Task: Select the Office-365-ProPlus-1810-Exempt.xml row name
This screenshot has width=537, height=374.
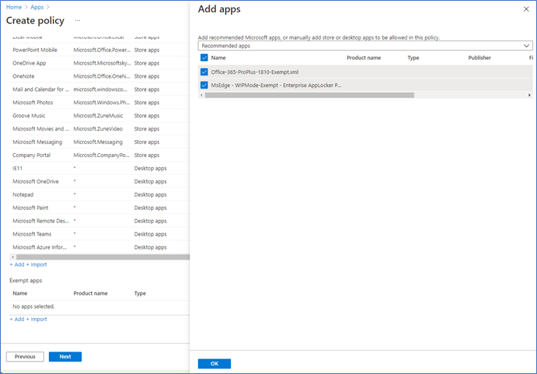Action: click(254, 72)
